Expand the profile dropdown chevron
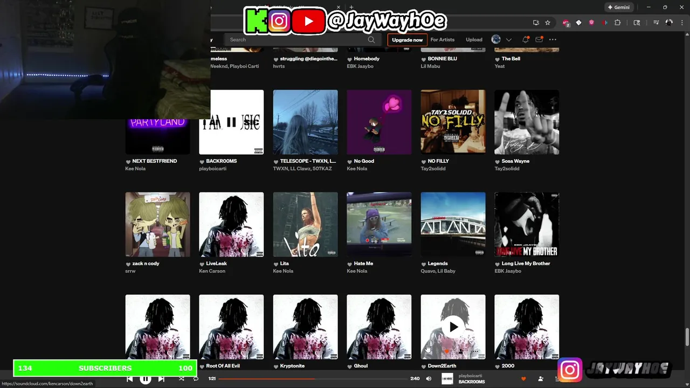The width and height of the screenshot is (690, 388). pyautogui.click(x=508, y=40)
